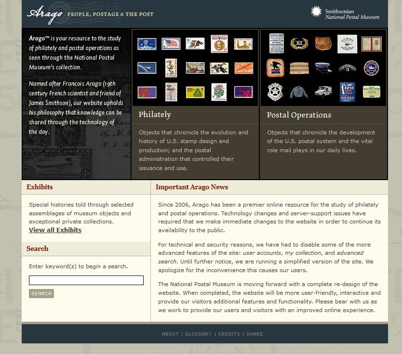Select the concentric circles radio tower stamp
Image resolution: width=402 pixels, height=354 pixels.
click(x=171, y=92)
